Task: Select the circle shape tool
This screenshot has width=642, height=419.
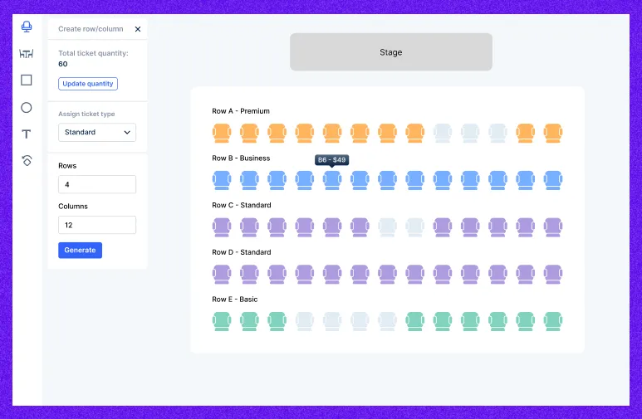Action: [x=27, y=108]
